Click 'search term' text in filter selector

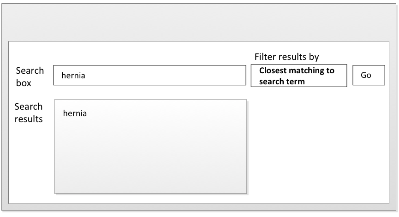point(282,82)
